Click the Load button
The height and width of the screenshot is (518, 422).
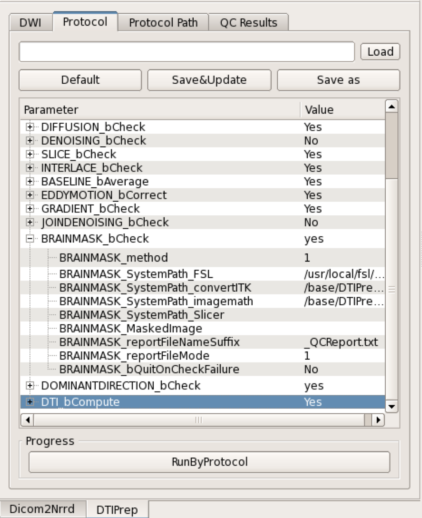click(380, 52)
